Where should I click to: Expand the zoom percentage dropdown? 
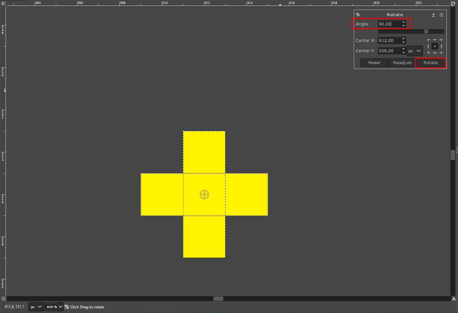point(61,307)
